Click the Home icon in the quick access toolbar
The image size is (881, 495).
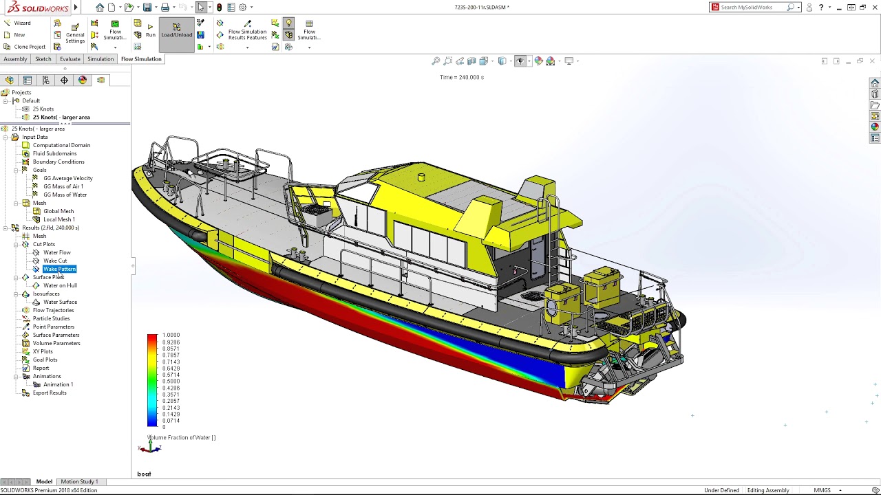pyautogui.click(x=100, y=8)
